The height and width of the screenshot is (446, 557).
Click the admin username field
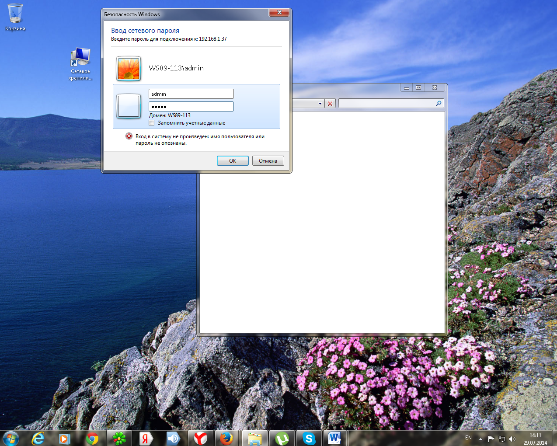coord(191,94)
